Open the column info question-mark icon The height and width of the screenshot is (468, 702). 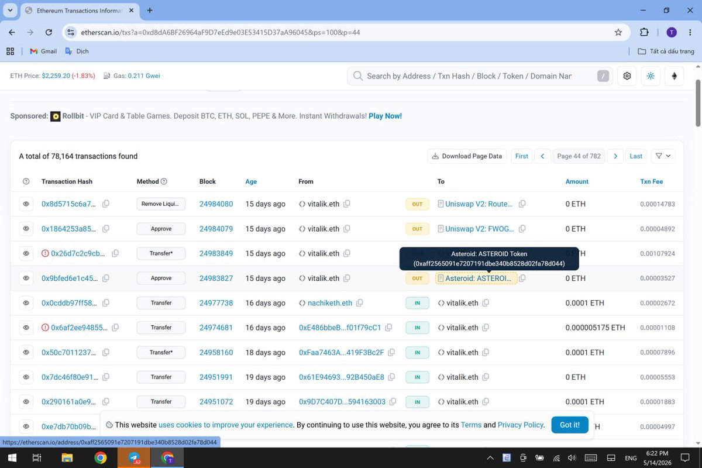26,182
